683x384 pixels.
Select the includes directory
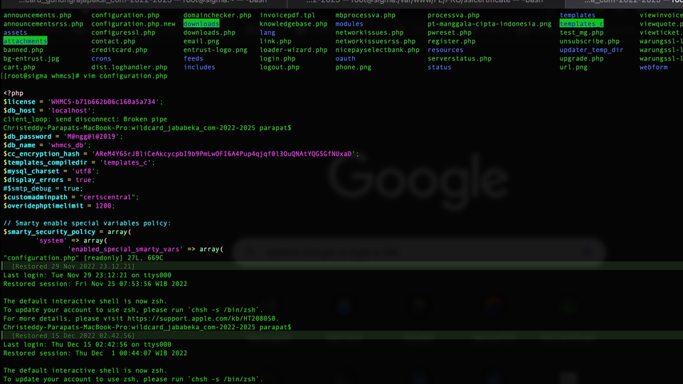pos(199,68)
